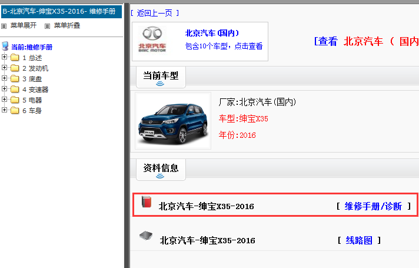
Task: Go back via 返回上一页 link
Action: [155, 13]
